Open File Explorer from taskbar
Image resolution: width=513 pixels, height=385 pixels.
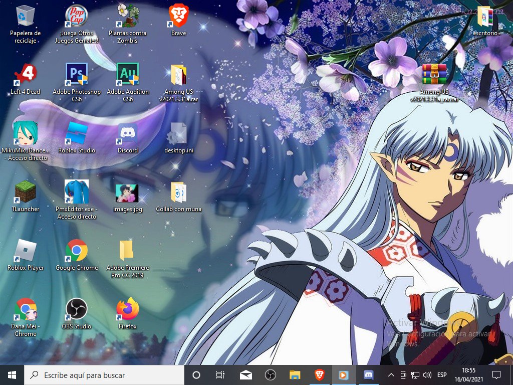[x=295, y=375]
